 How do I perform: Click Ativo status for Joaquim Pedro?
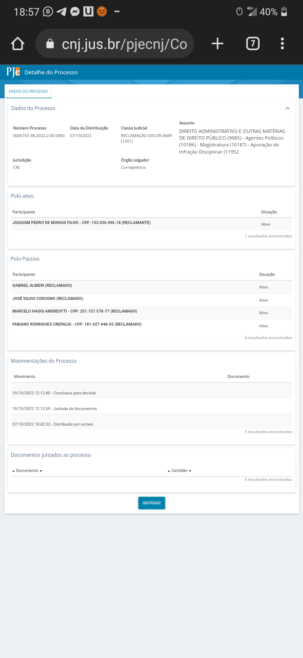coord(266,224)
